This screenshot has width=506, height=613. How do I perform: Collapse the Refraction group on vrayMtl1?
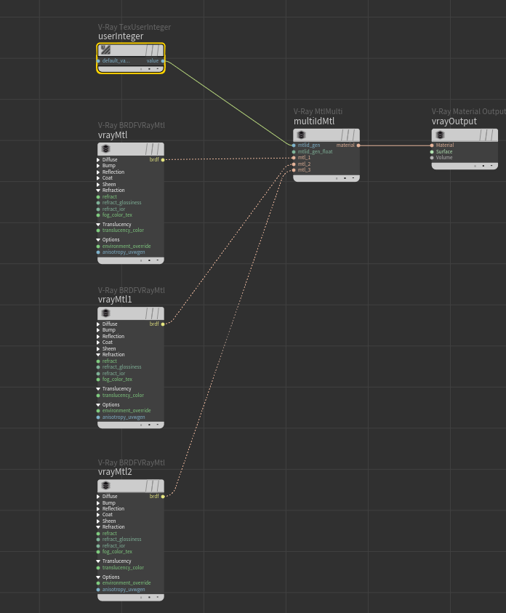point(98,355)
